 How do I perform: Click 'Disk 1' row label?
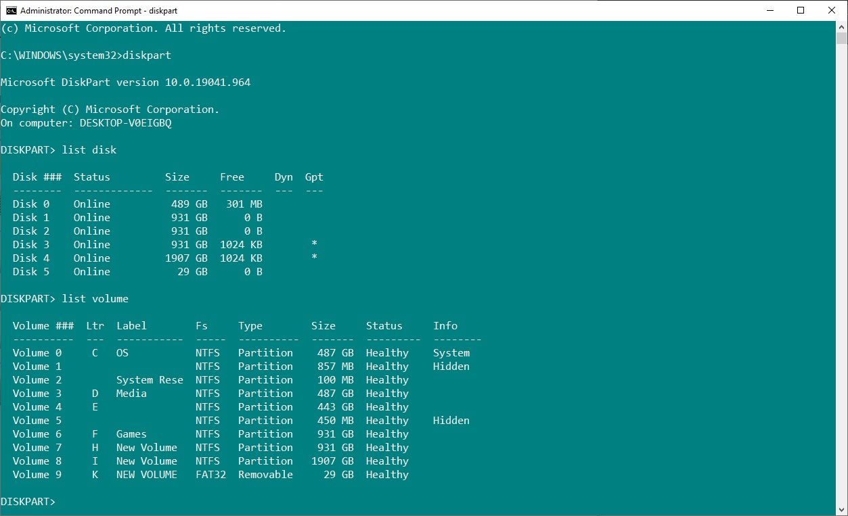pos(31,218)
